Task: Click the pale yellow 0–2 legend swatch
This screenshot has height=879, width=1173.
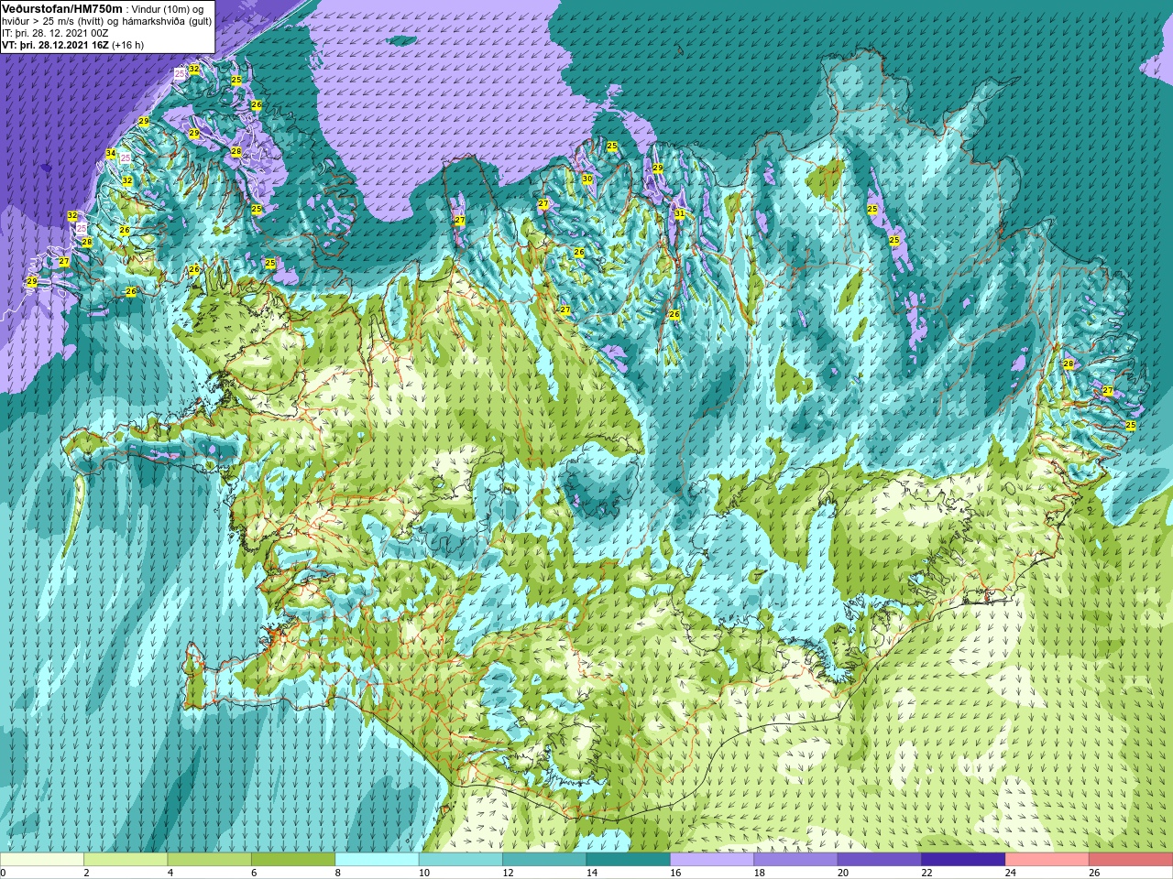Action: [x=42, y=861]
